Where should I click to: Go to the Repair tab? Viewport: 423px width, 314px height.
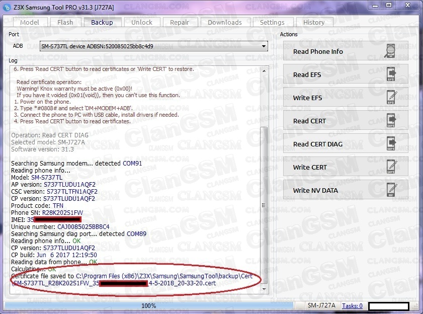pyautogui.click(x=180, y=22)
